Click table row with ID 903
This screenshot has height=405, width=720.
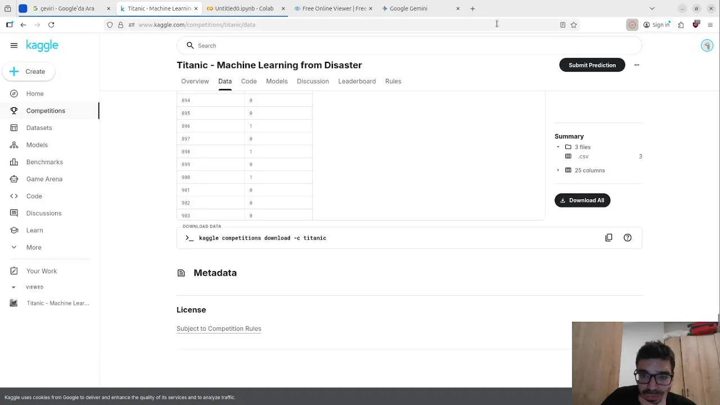(x=245, y=215)
